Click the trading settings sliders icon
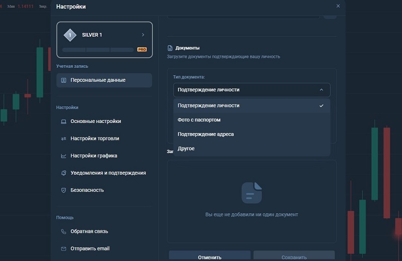Screen dimensions: 402x261 [64, 139]
